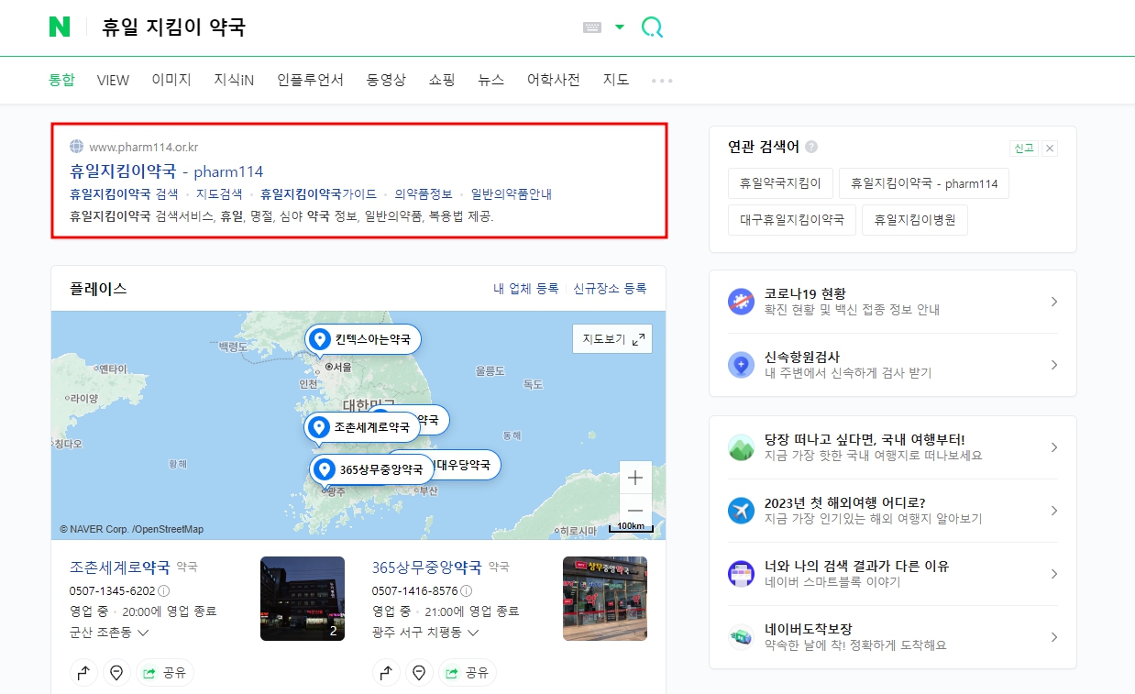Switch to the VIEW tab
1135x694 pixels.
[x=113, y=80]
